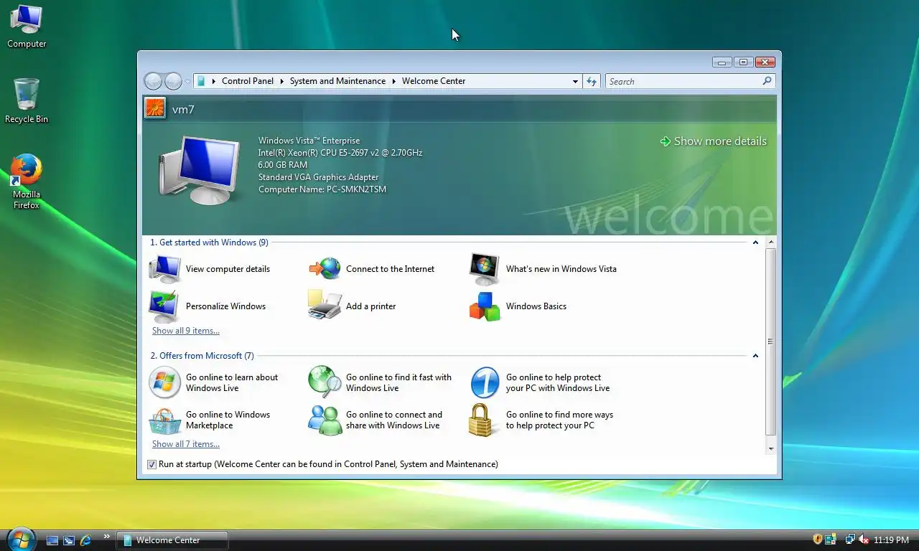Open the Computer desktop icon
This screenshot has width=919, height=551.
click(27, 27)
